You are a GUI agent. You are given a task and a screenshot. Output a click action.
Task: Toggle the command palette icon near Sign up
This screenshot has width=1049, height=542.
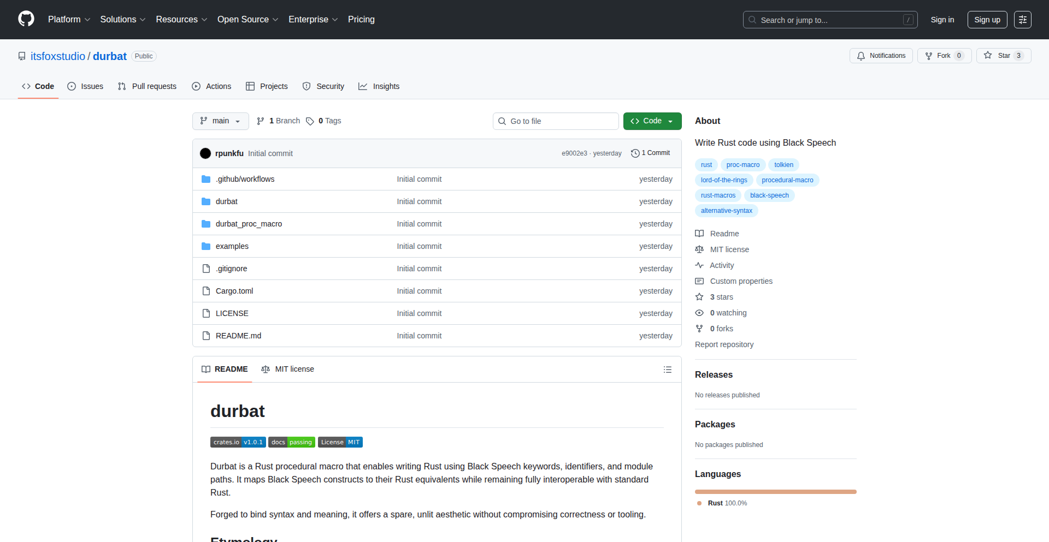[x=1022, y=20]
